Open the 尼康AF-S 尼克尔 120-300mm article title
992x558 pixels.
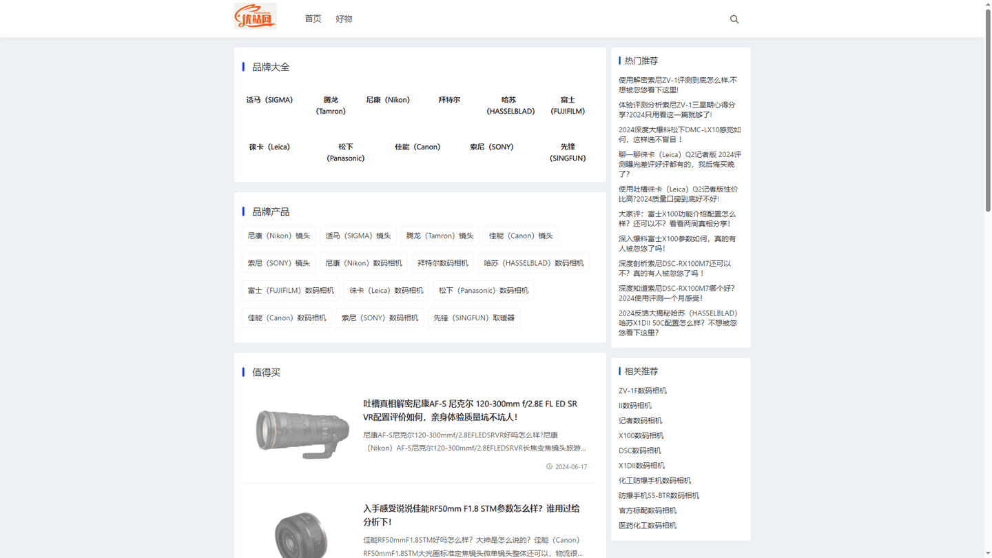tap(471, 411)
